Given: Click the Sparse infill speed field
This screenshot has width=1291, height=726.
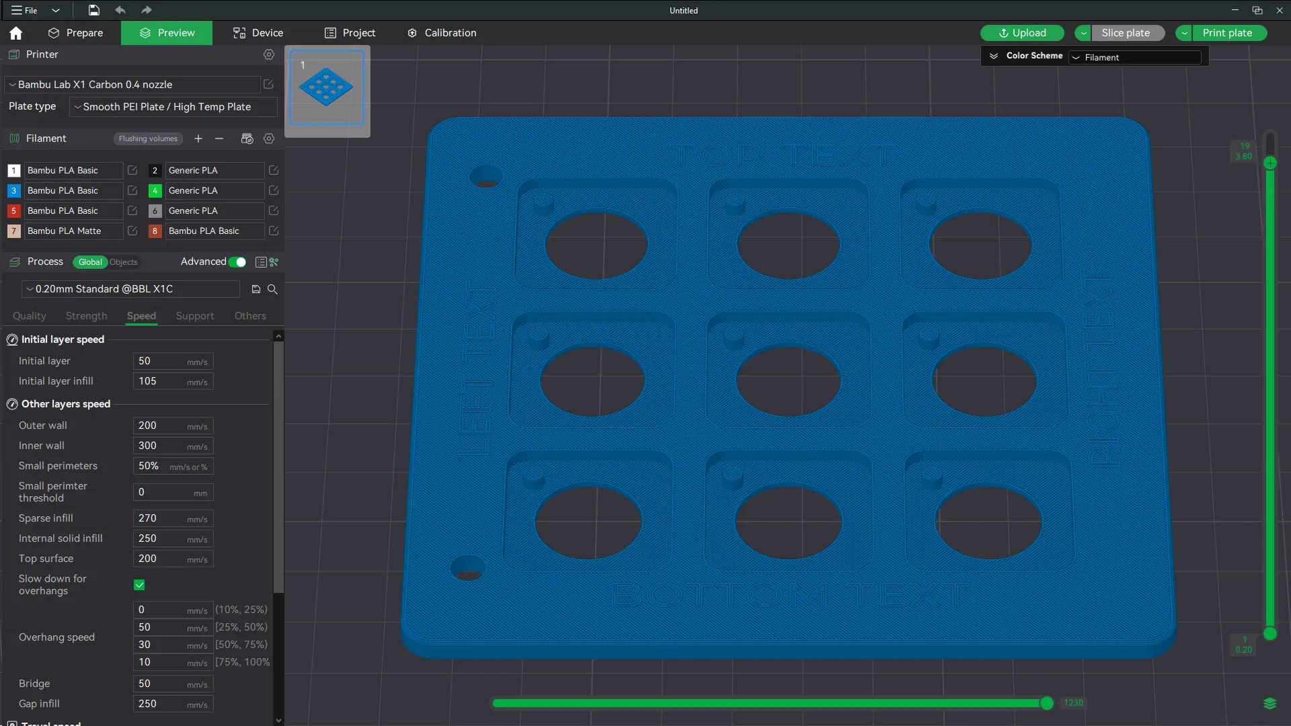Looking at the screenshot, I should (173, 518).
